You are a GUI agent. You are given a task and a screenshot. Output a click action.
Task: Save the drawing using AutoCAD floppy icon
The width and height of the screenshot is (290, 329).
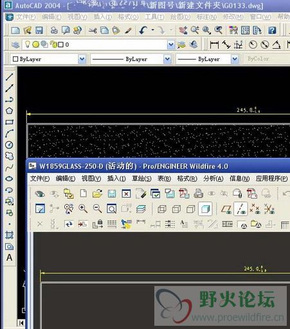coord(39,30)
